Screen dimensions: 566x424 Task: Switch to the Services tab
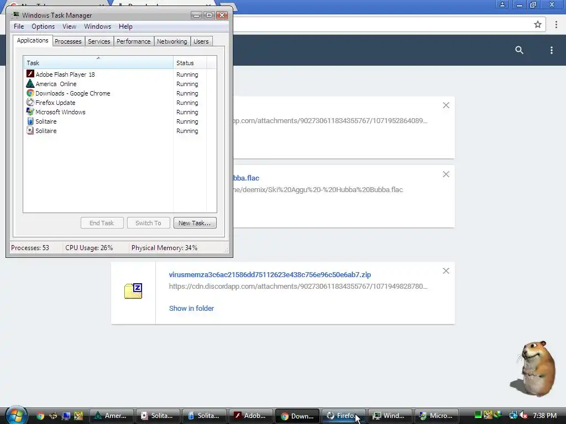coord(99,41)
